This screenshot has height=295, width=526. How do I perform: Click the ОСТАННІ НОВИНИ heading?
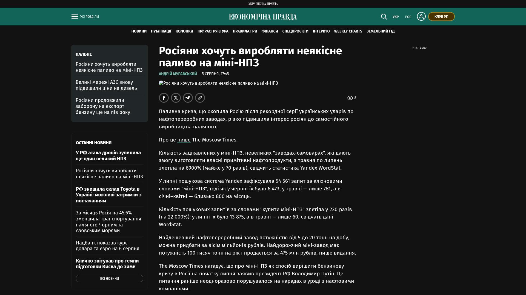coord(94,143)
